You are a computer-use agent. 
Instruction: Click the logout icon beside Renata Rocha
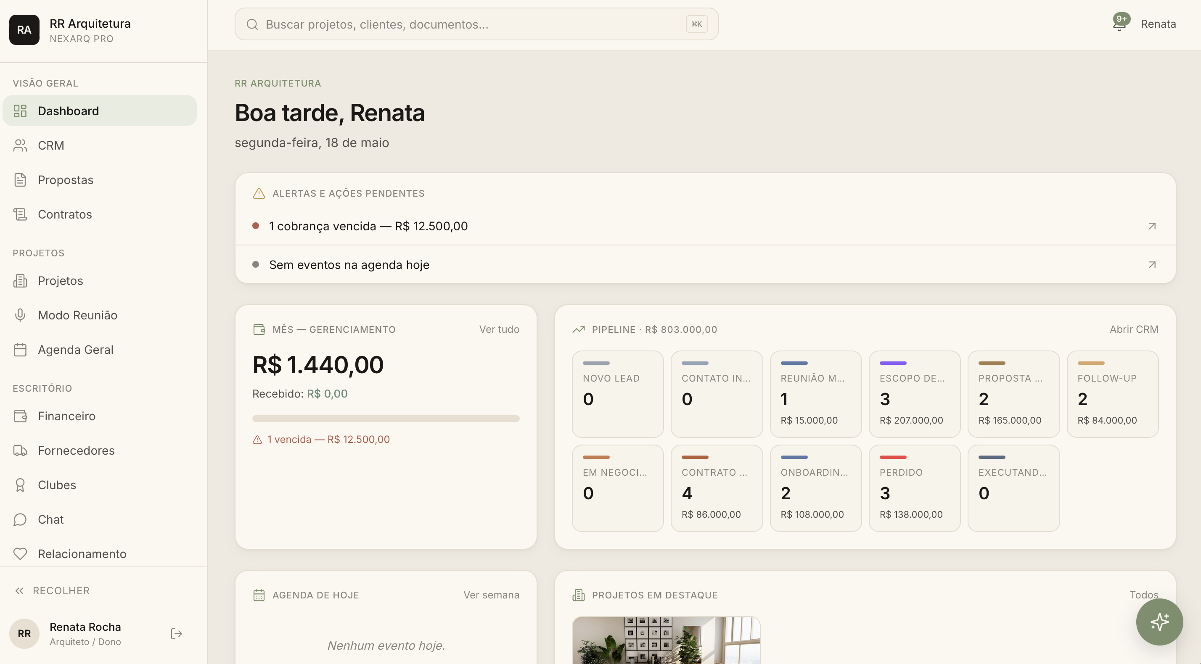(x=176, y=634)
